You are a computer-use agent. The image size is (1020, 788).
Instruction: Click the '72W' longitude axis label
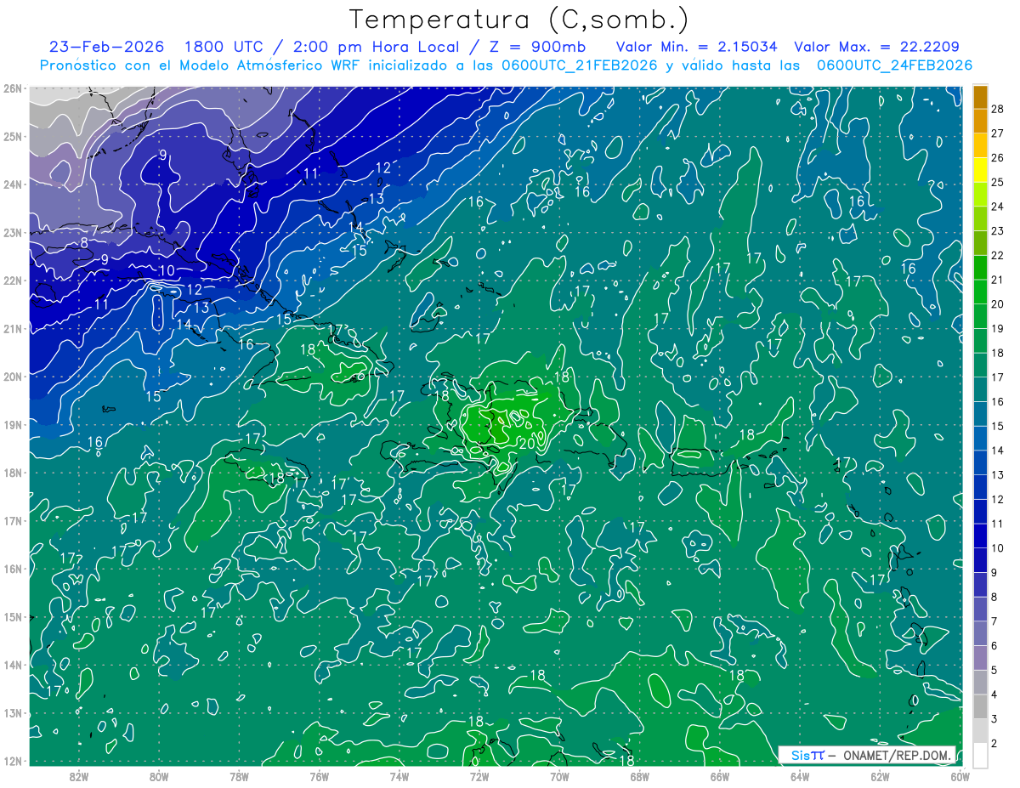[x=479, y=776]
